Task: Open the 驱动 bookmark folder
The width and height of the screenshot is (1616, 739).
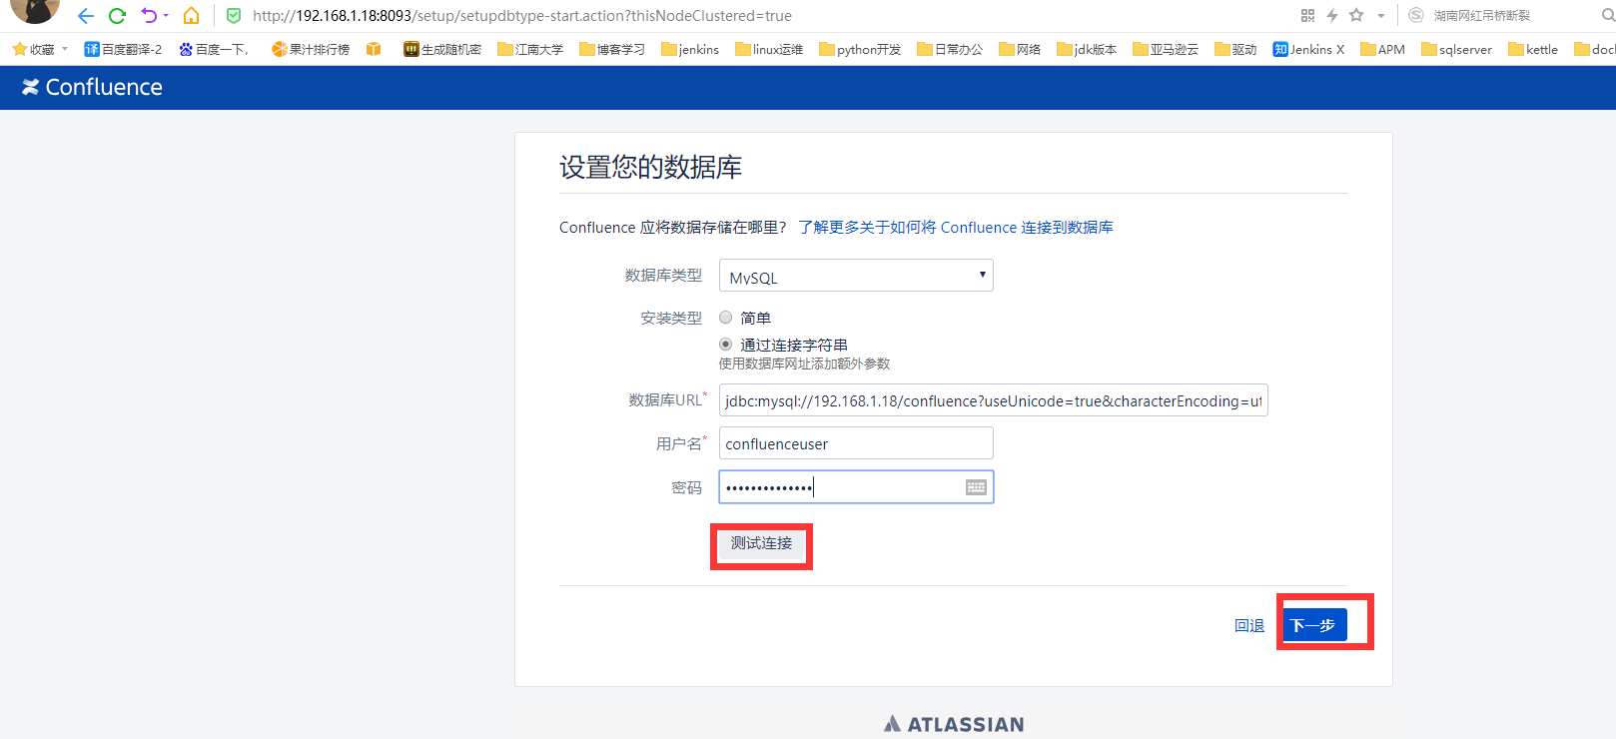Action: tap(1235, 49)
